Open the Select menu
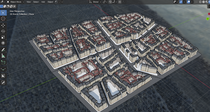 click(x=36, y=2)
